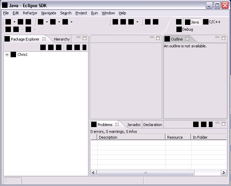Click the New Java Project toolbar icon
231x186 pixels.
[115, 22]
